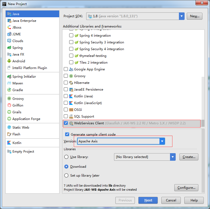Image resolution: width=210 pixels, height=209 pixels.
Task: Click the Java FX folder icon
Action: point(9,54)
